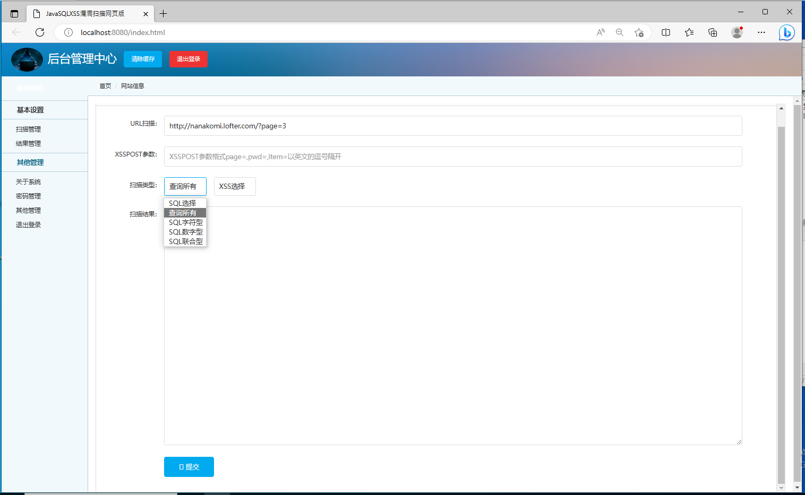Open the browser profile avatar icon
This screenshot has width=805, height=495.
tap(737, 32)
